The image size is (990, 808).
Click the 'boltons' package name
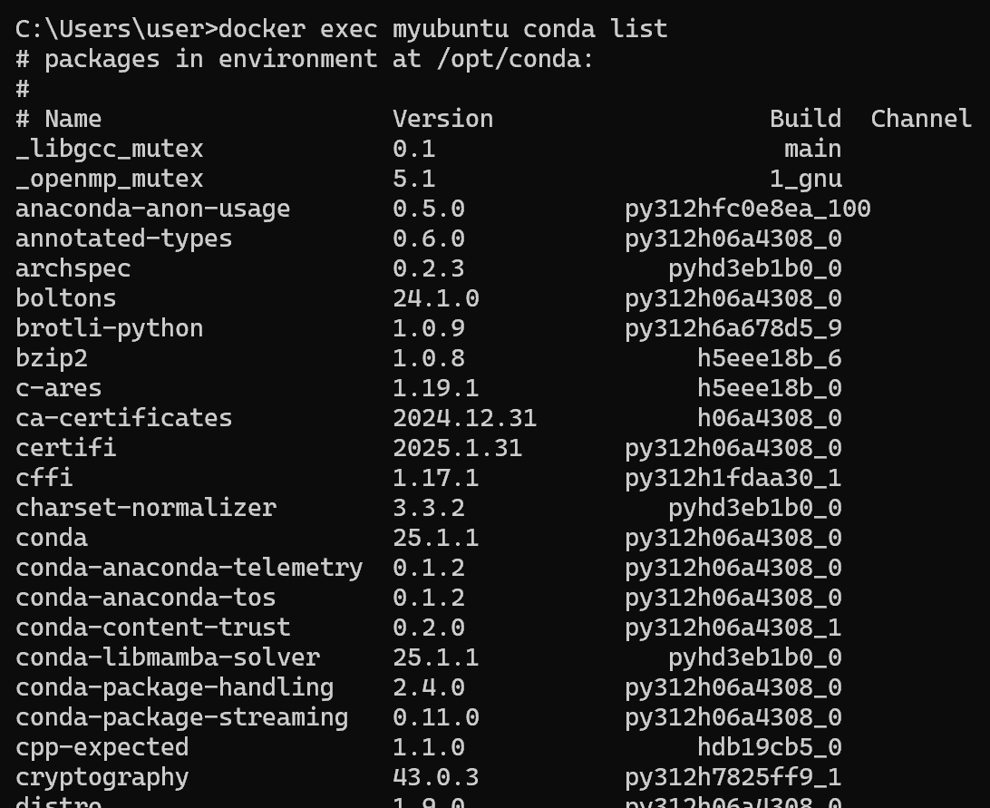[x=65, y=298]
